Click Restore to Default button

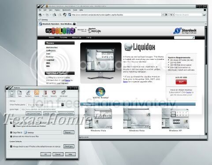66,114
